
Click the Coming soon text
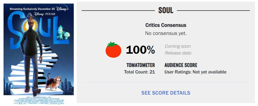[178, 46]
